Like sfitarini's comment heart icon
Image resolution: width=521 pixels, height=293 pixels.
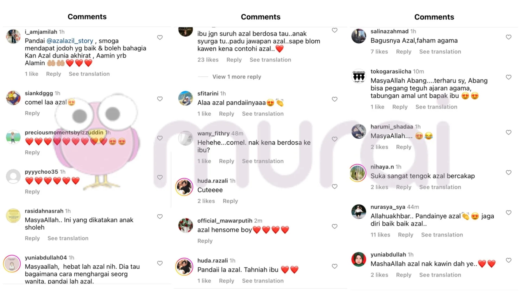coord(335,99)
